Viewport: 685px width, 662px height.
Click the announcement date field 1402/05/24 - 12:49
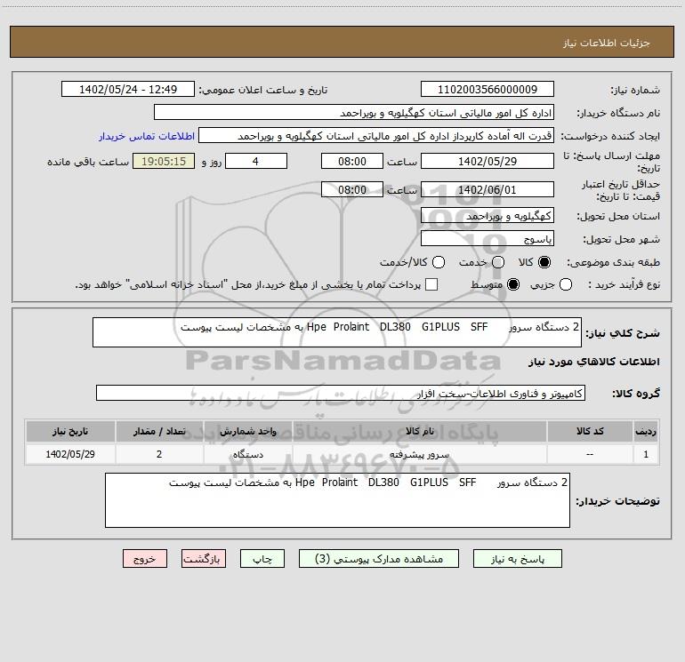click(x=128, y=89)
